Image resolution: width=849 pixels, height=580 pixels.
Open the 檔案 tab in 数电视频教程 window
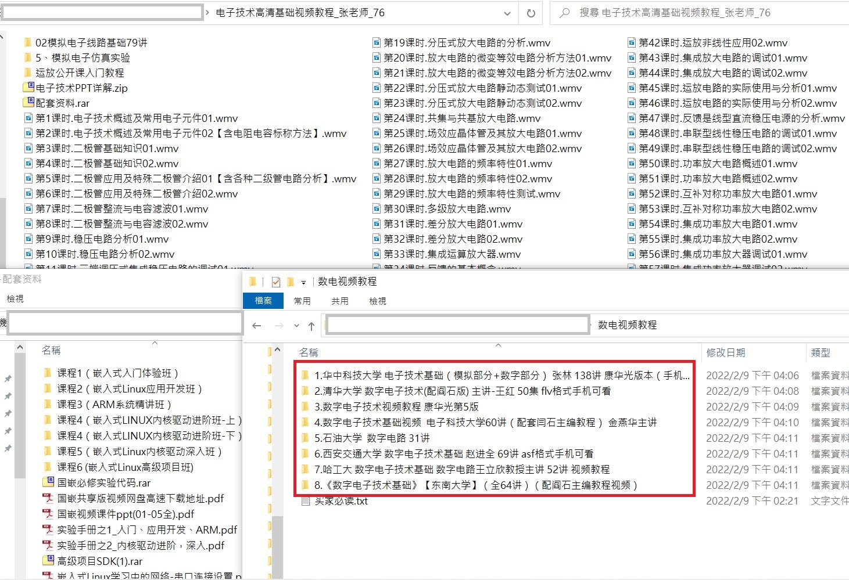(x=263, y=301)
